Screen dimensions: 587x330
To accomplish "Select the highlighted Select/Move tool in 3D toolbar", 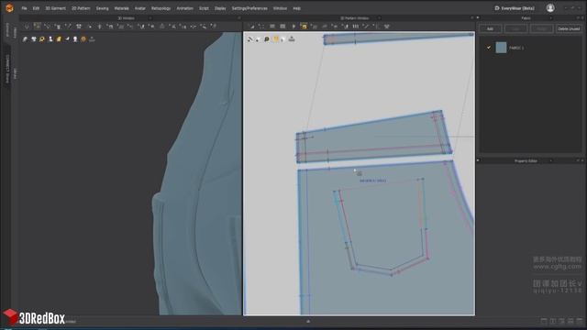I will [37, 27].
